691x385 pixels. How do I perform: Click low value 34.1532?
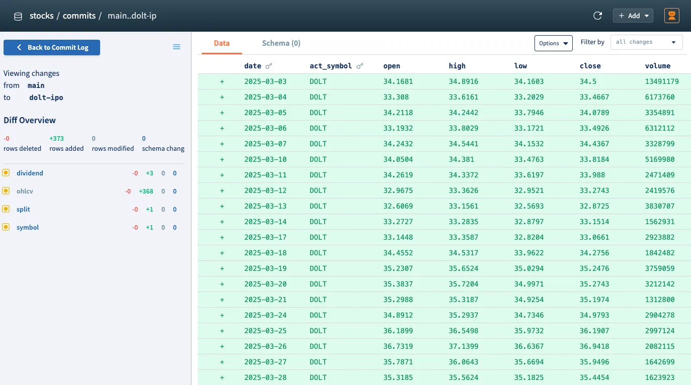529,144
